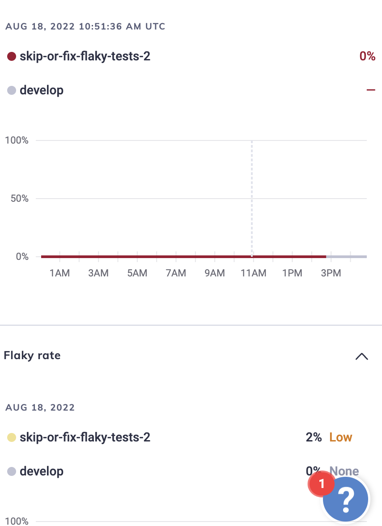Toggle the develop branch series visibility

coord(41,90)
